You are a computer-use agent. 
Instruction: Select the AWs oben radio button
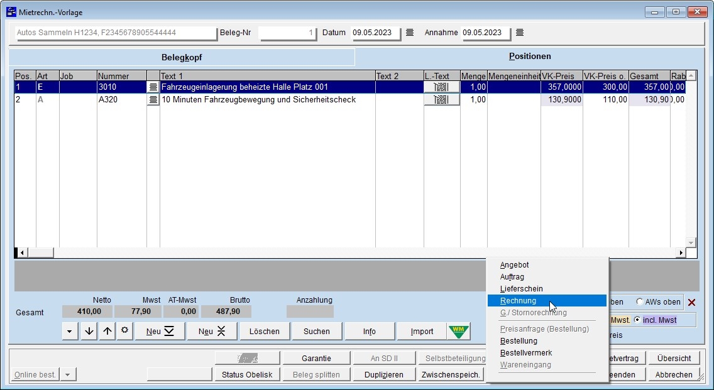coord(639,301)
